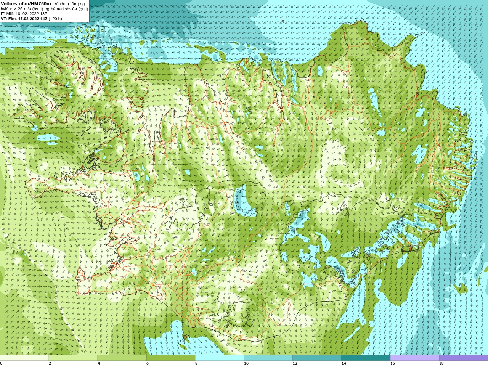Click the "10" tick label on wind scale
The height and width of the screenshot is (366, 488).
[246, 363]
